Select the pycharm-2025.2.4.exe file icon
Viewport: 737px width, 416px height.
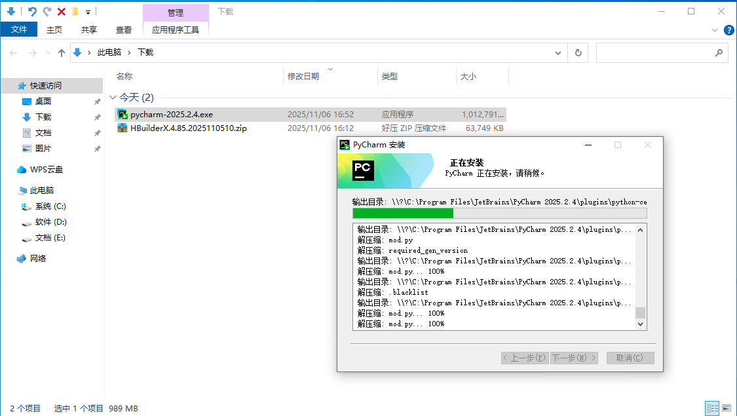tap(123, 114)
